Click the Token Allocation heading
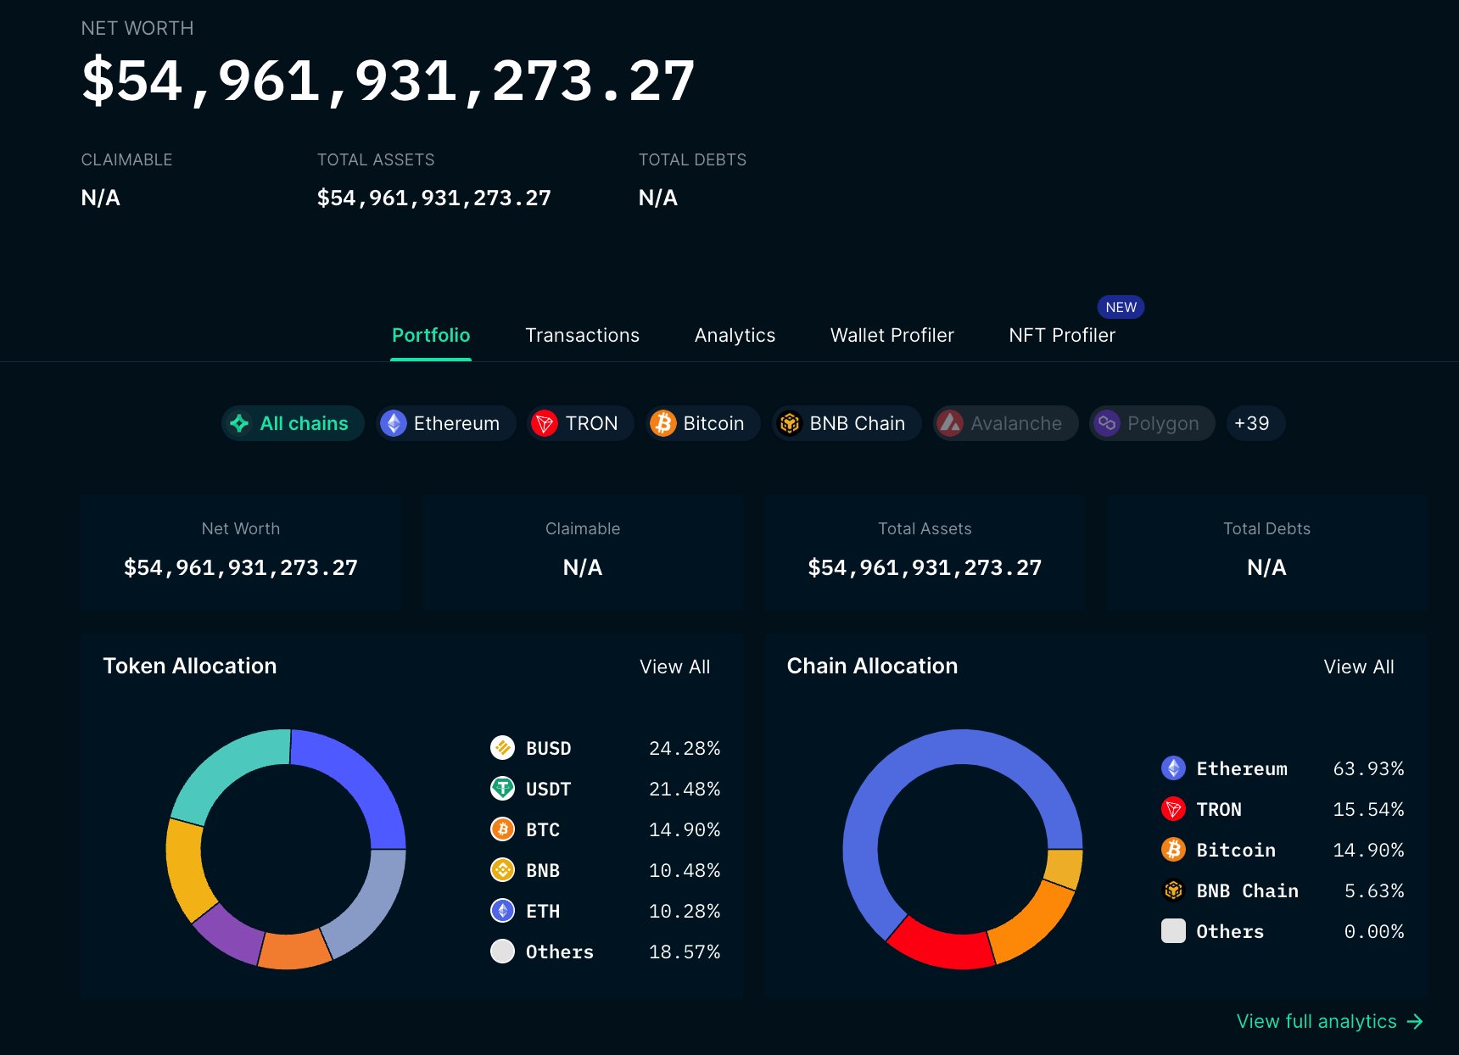Image resolution: width=1459 pixels, height=1055 pixels. click(x=190, y=666)
